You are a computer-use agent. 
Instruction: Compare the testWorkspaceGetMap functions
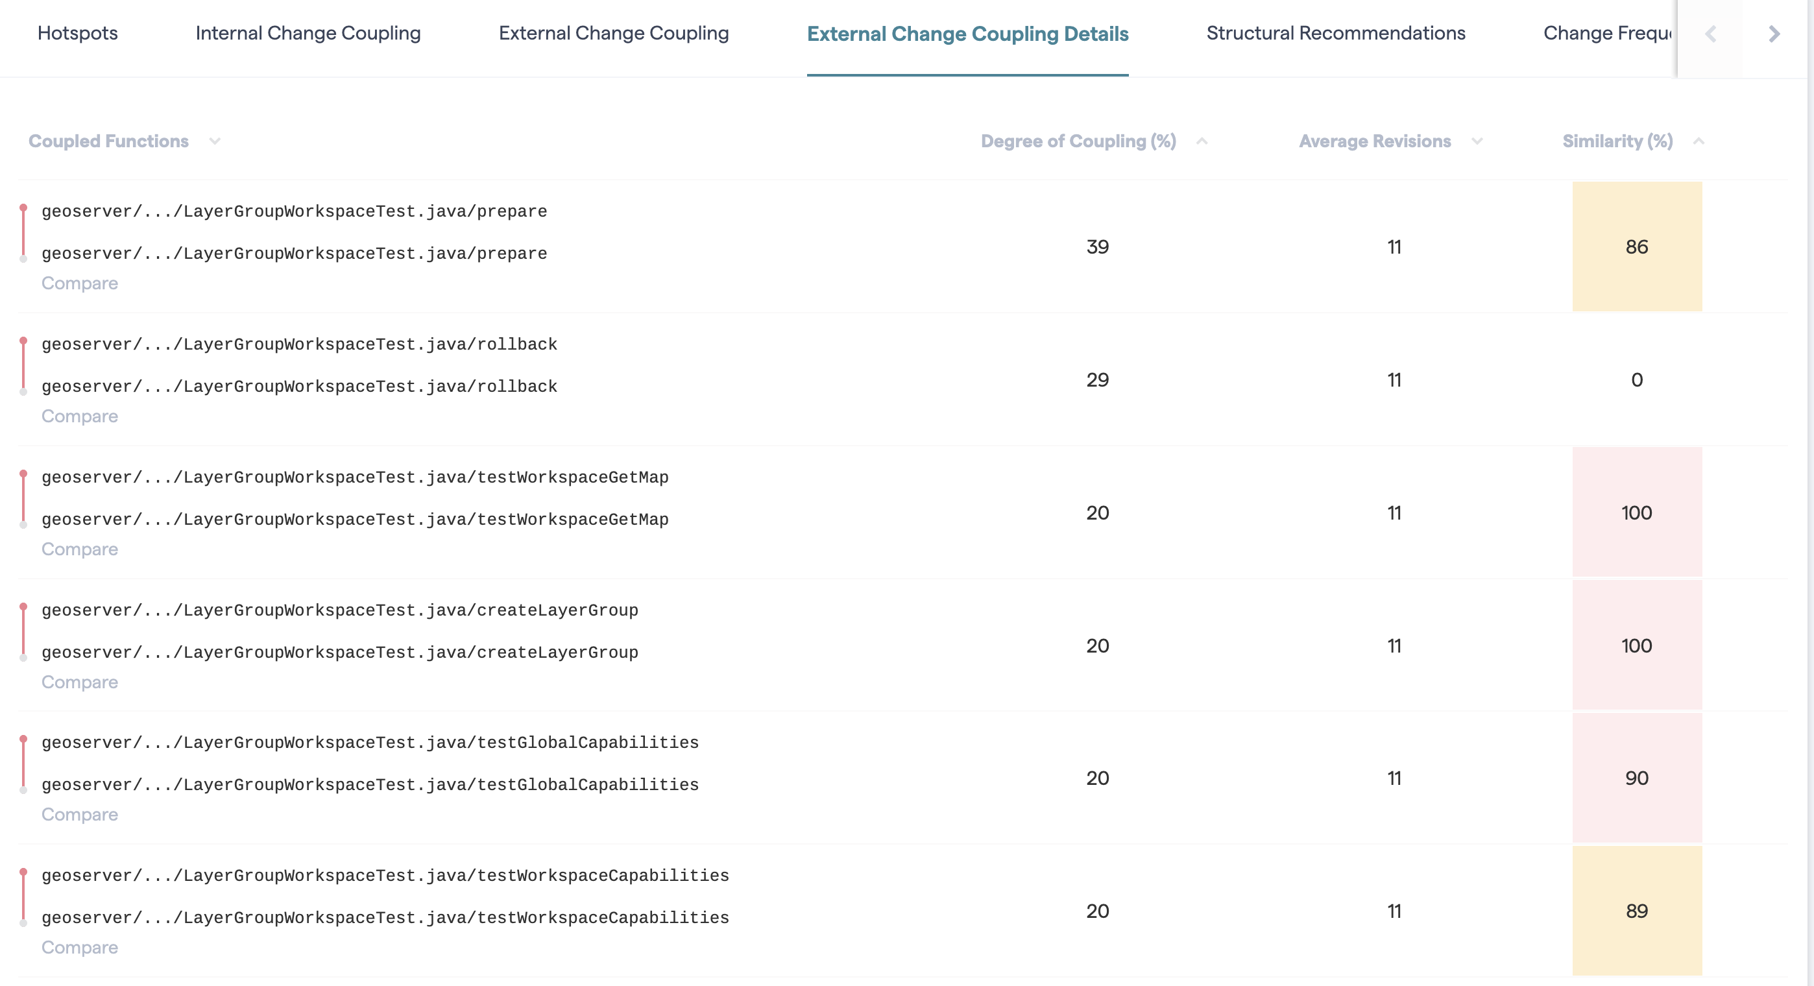pos(80,549)
